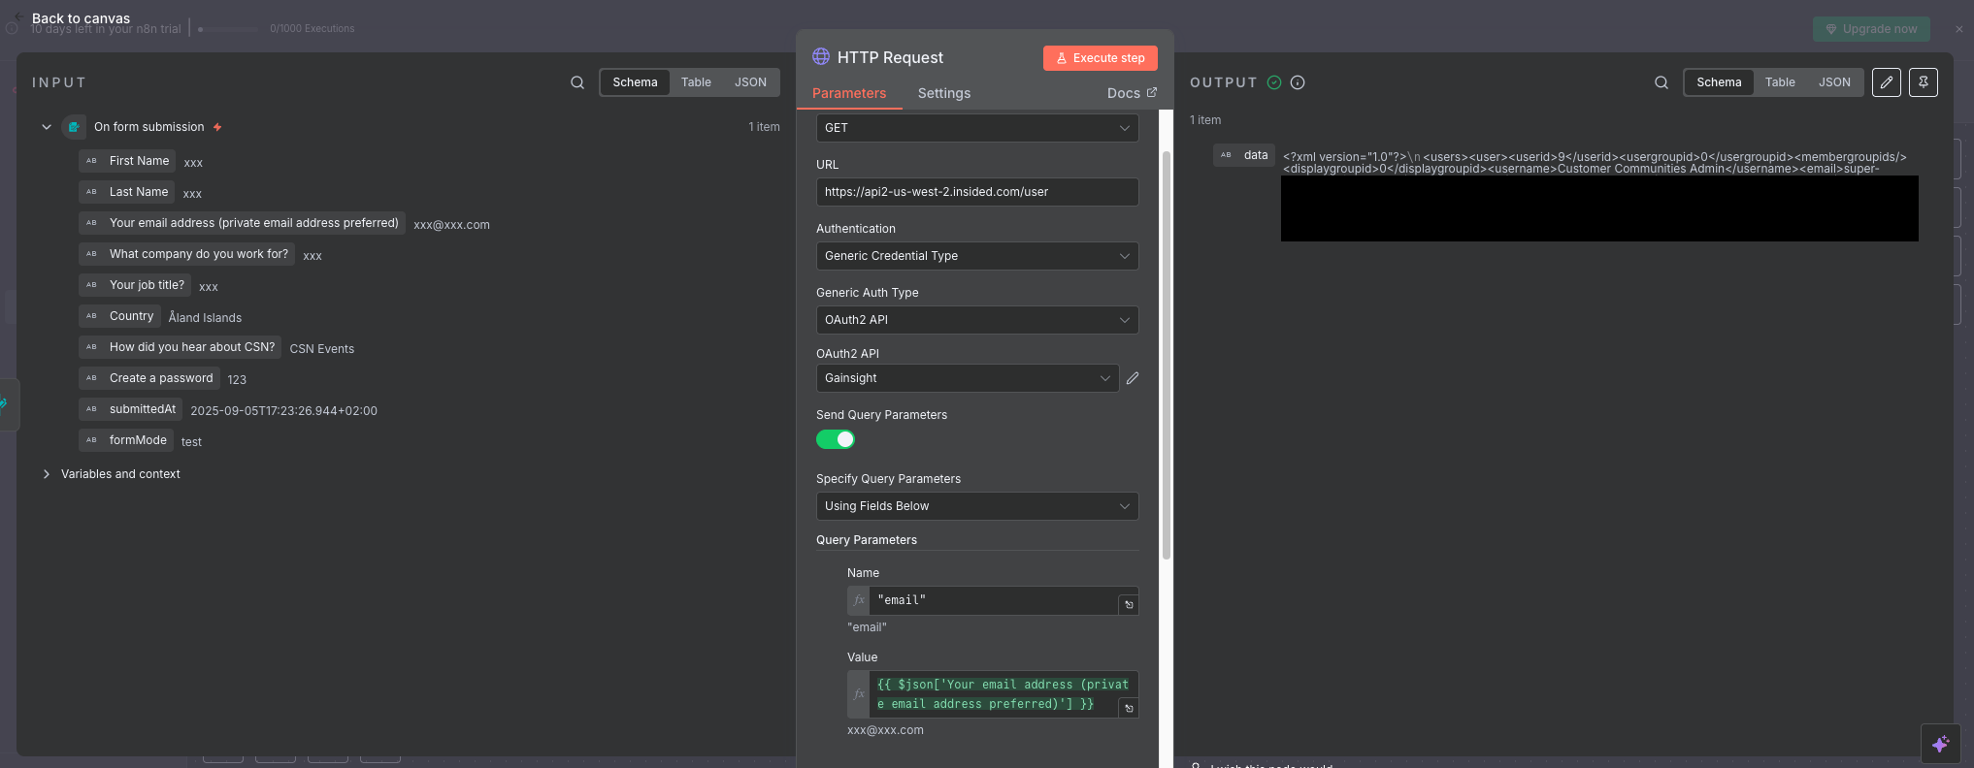The height and width of the screenshot is (768, 1974).
Task: Expand Variables and context
Action: click(x=47, y=474)
